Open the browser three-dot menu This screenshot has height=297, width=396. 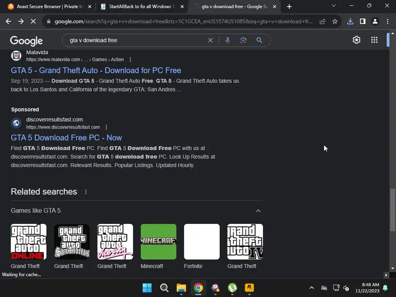pos(387,22)
